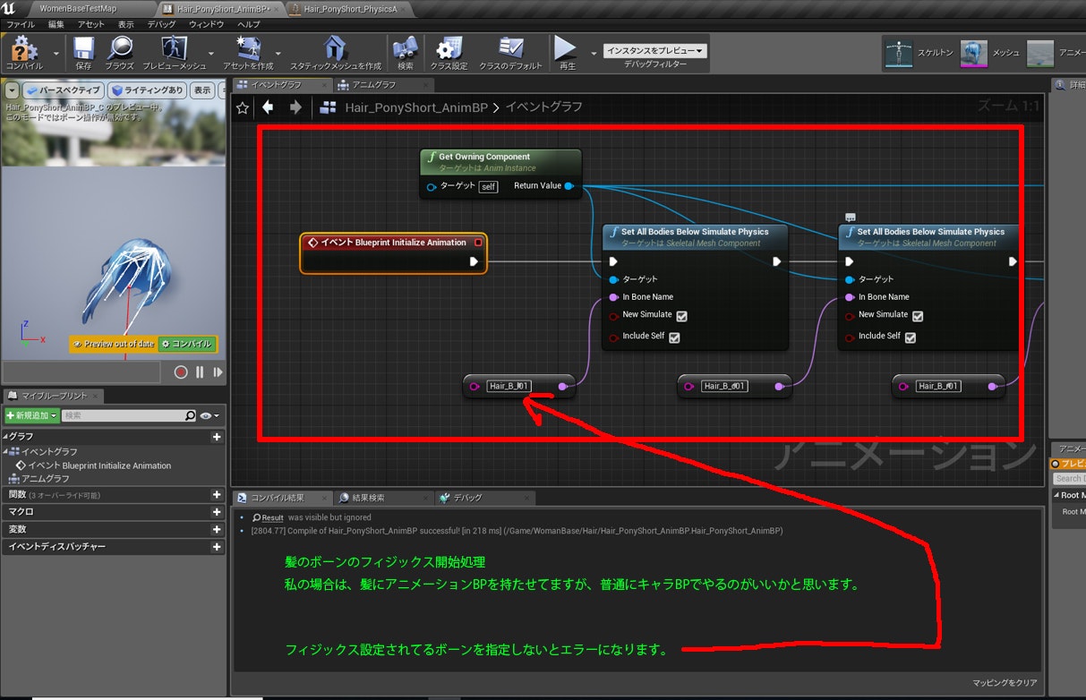This screenshot has height=700, width=1086.
Task: Open preview viewport options dropdown arrow
Action: point(12,90)
